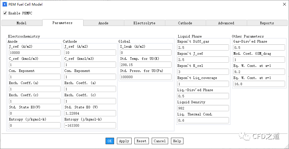The width and height of the screenshot is (289, 149).
Task: Close the PEM Fuel Cell Model window
Action: tap(284, 4)
